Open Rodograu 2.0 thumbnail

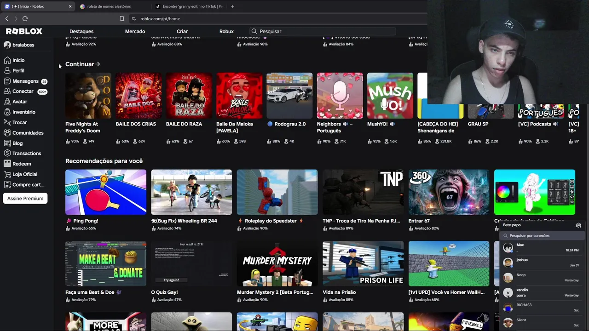pos(289,96)
